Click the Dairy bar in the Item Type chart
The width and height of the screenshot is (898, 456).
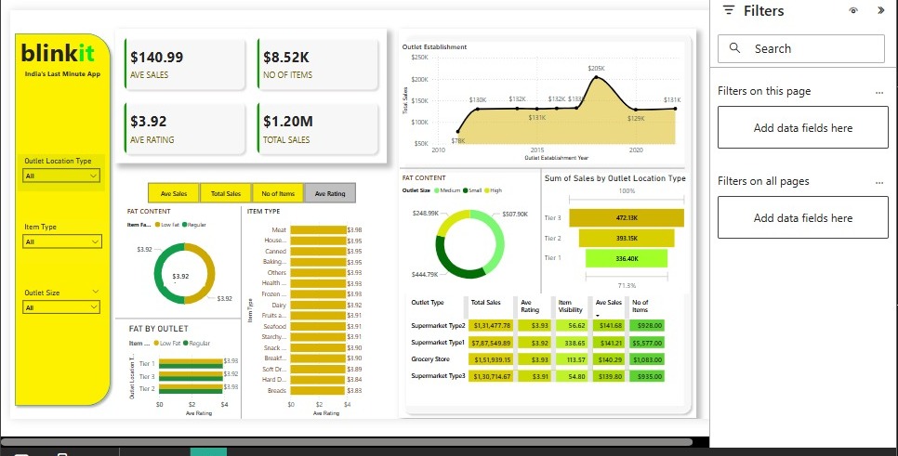tap(318, 305)
